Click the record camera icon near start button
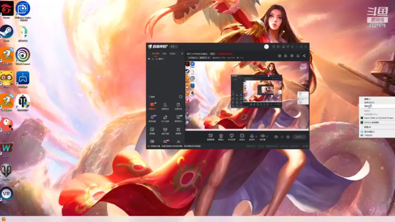This screenshot has width=395, height=222. pyautogui.click(x=276, y=137)
